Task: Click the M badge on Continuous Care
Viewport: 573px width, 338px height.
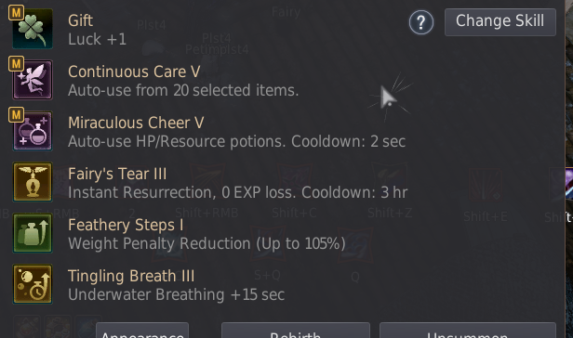Action: [x=16, y=64]
